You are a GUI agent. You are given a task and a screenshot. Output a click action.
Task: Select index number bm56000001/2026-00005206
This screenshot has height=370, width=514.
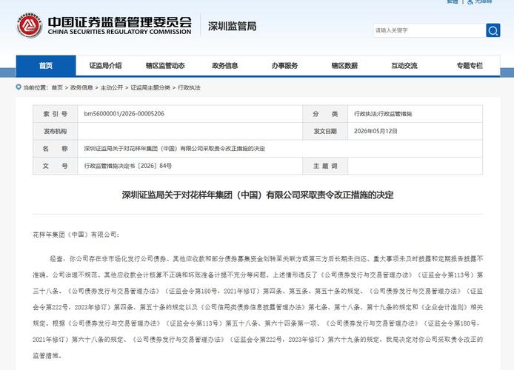click(x=124, y=114)
